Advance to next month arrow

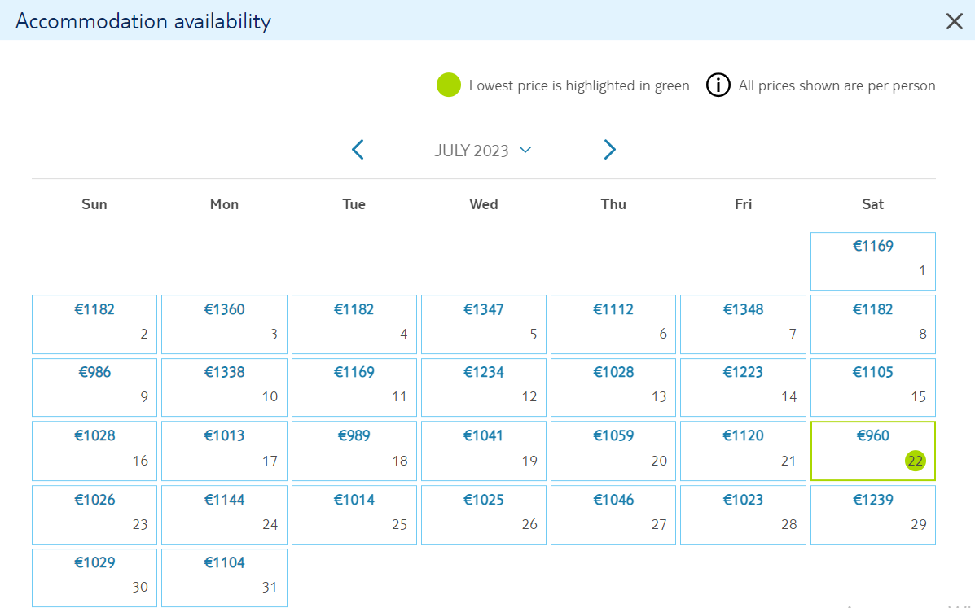coord(609,150)
